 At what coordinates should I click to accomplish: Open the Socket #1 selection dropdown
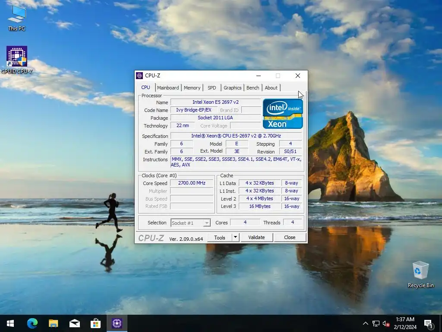click(x=190, y=223)
